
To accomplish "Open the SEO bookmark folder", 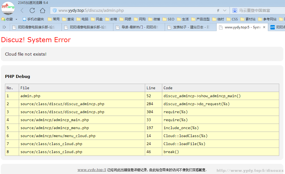I will [x=169, y=19].
